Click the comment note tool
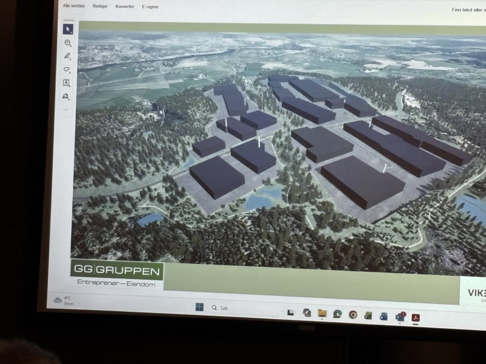Image resolution: width=486 pixels, height=364 pixels. pyautogui.click(x=67, y=43)
